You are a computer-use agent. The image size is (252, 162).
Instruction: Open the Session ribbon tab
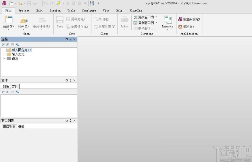55,11
